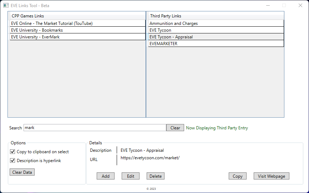Image resolution: width=309 pixels, height=193 pixels.
Task: Open link with Visit Webpage button
Action: click(272, 176)
